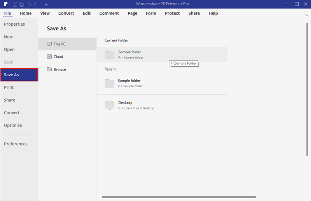Click the Undo arrow icon
Screen dimensions: 311x201
(29, 4)
